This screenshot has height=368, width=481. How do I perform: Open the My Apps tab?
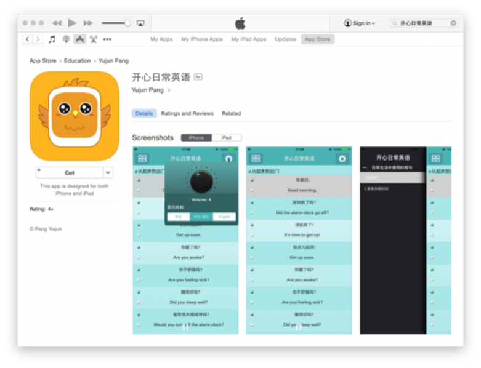(x=161, y=39)
